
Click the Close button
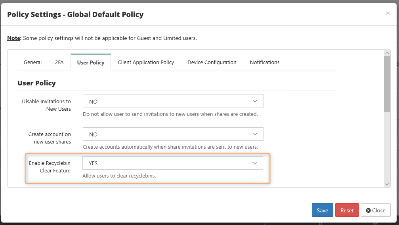376,210
